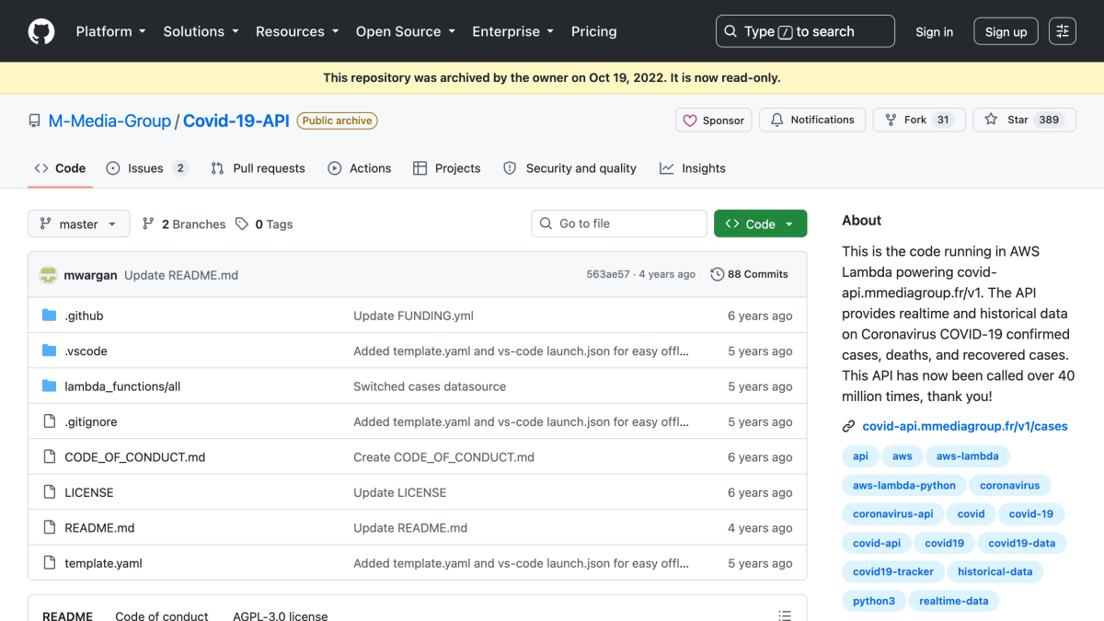Open Covid-19-API repository link
The width and height of the screenshot is (1104, 621).
point(236,121)
